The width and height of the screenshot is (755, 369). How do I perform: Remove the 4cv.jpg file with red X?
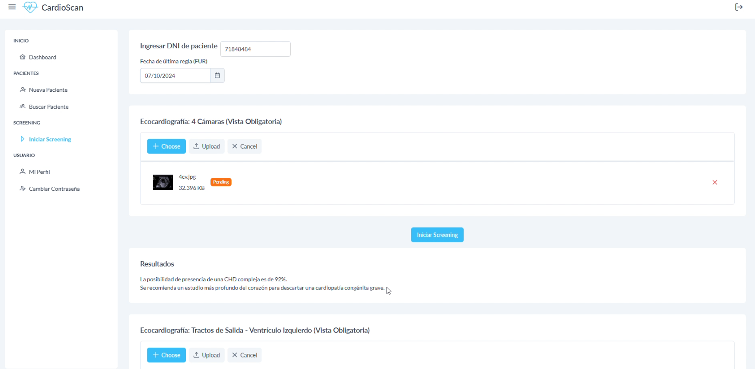point(715,182)
